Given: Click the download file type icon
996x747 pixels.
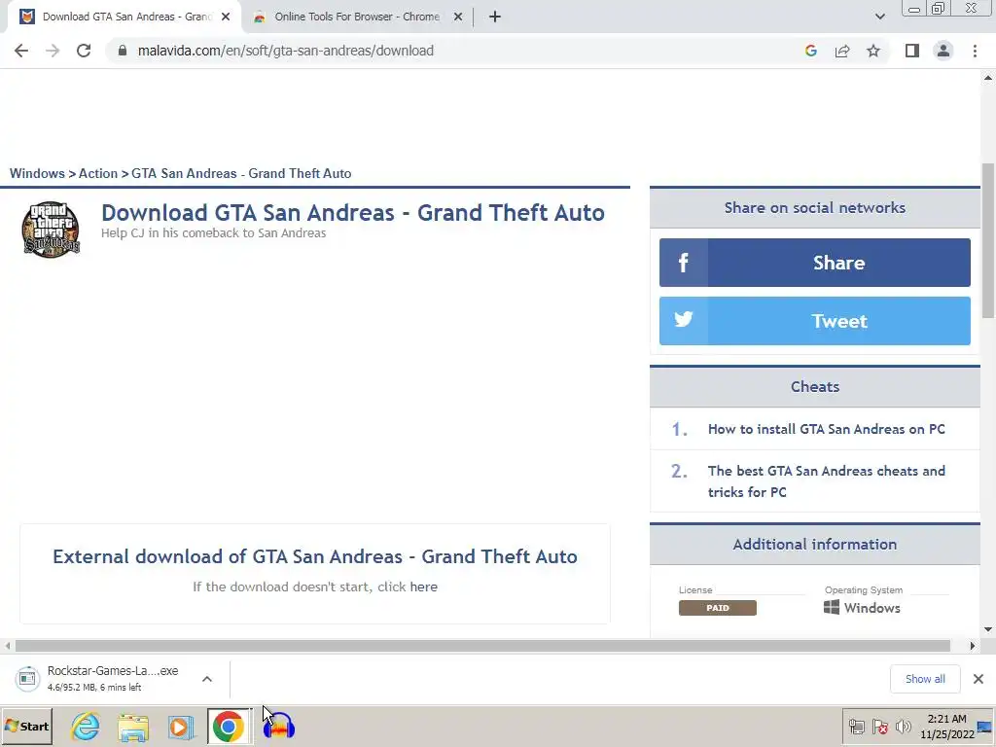Looking at the screenshot, I should (x=27, y=678).
